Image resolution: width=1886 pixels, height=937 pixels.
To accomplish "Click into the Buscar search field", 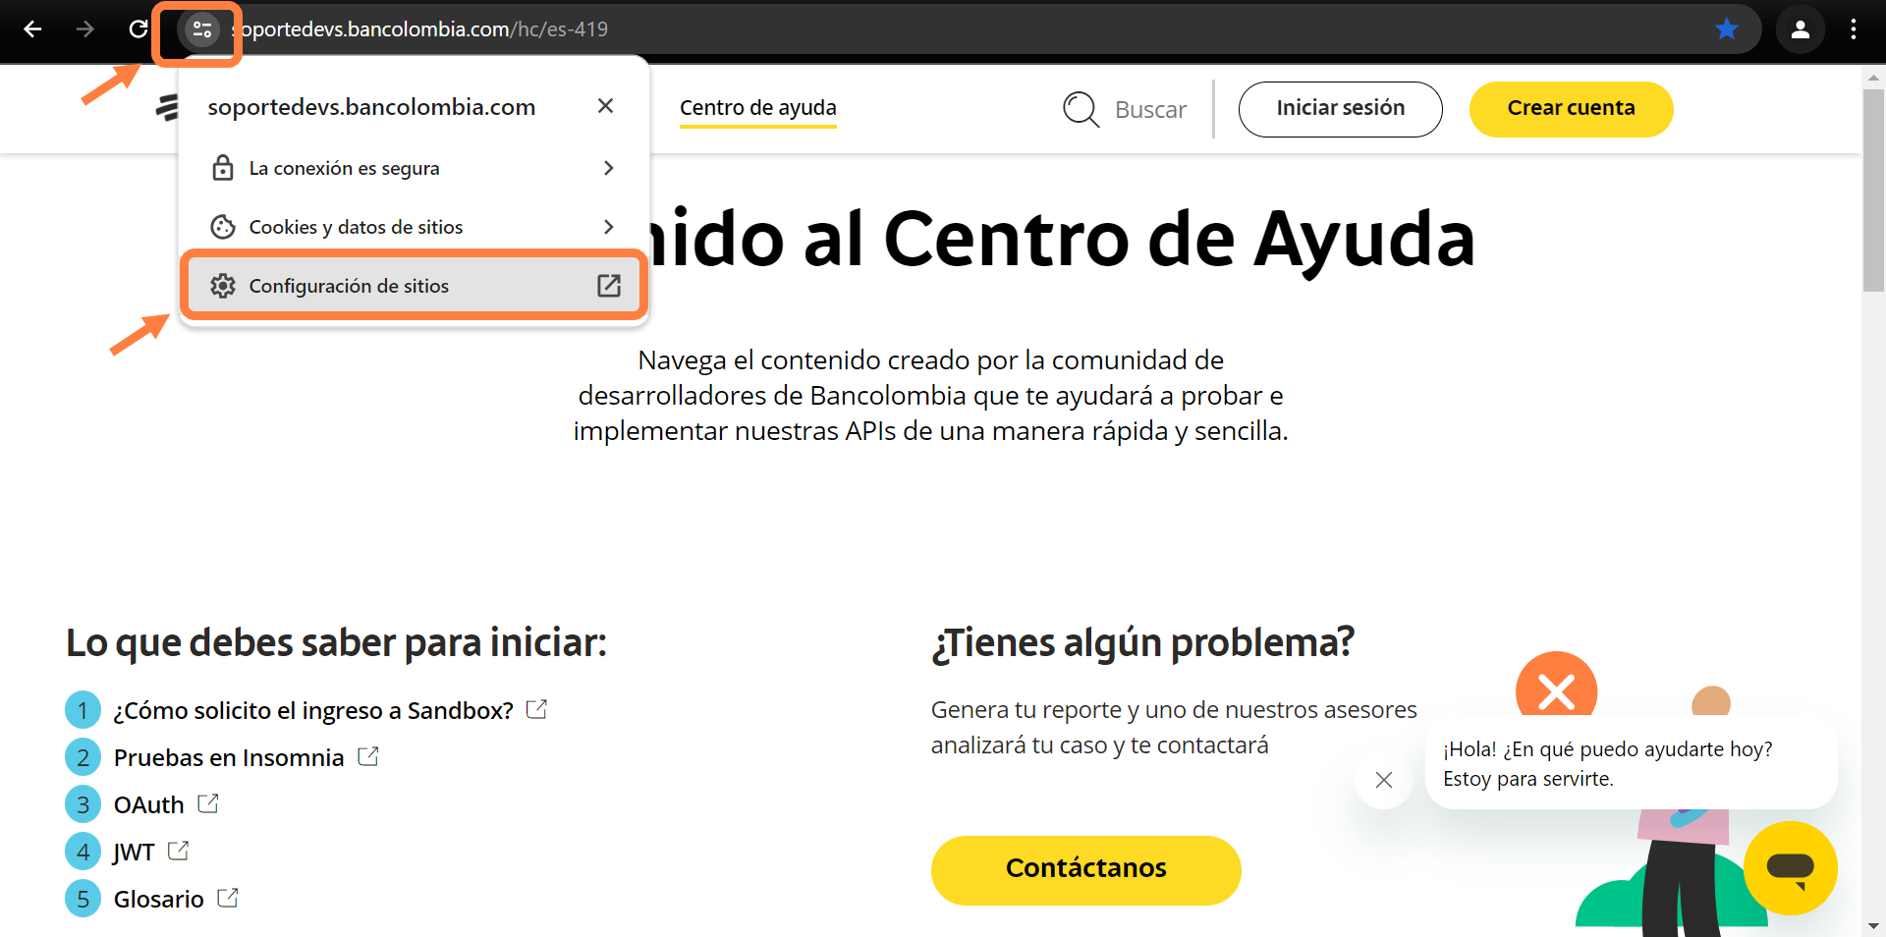I will point(1150,110).
